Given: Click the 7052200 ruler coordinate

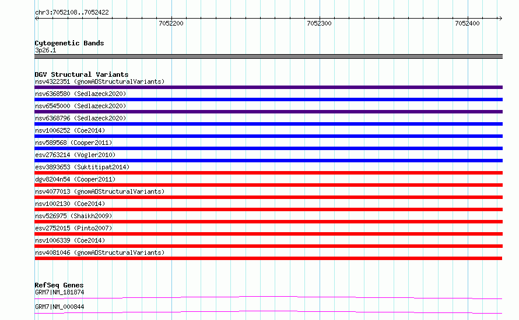Looking at the screenshot, I should pyautogui.click(x=171, y=23).
